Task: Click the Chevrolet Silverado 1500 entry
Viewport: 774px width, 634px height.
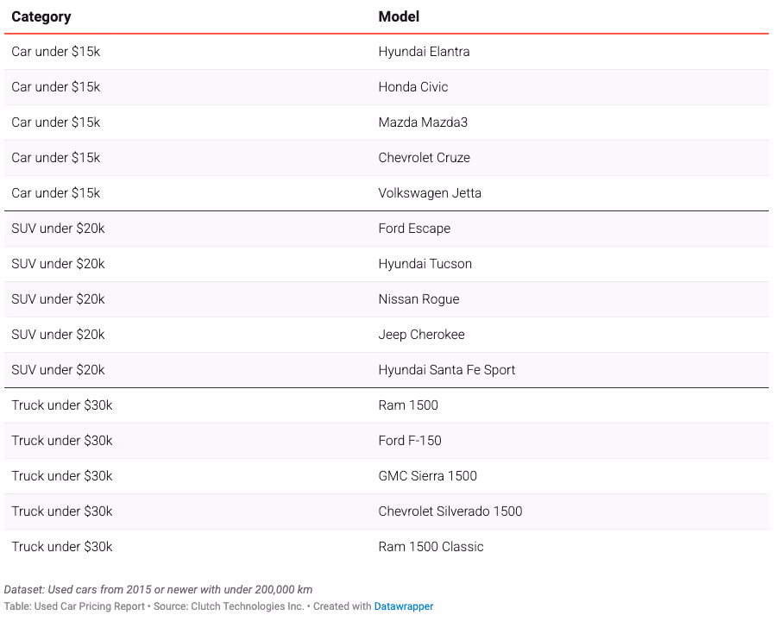Action: 450,512
